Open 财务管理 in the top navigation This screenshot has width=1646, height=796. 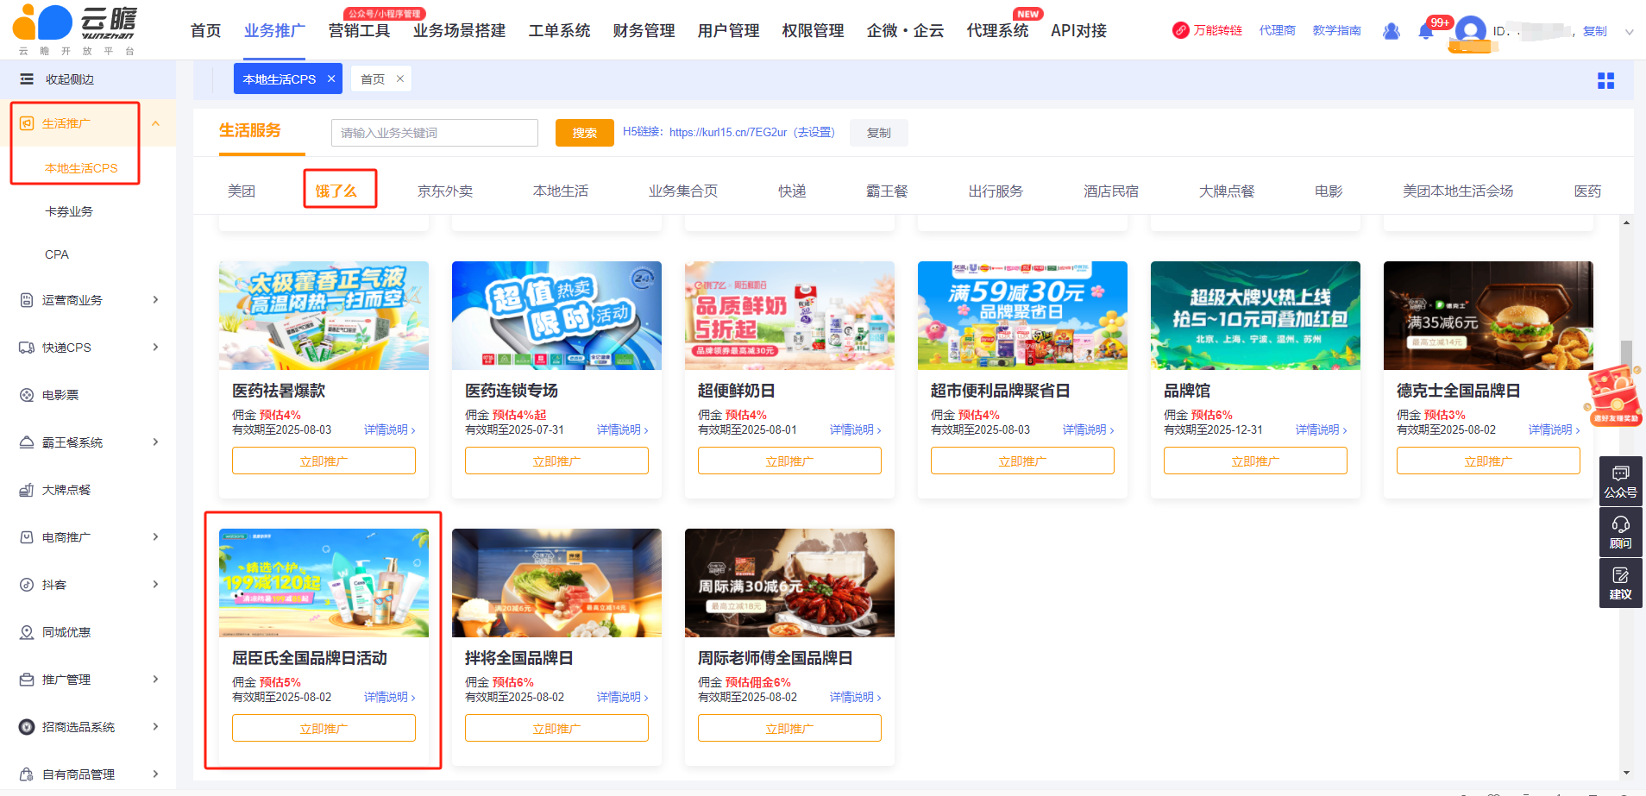tap(644, 31)
